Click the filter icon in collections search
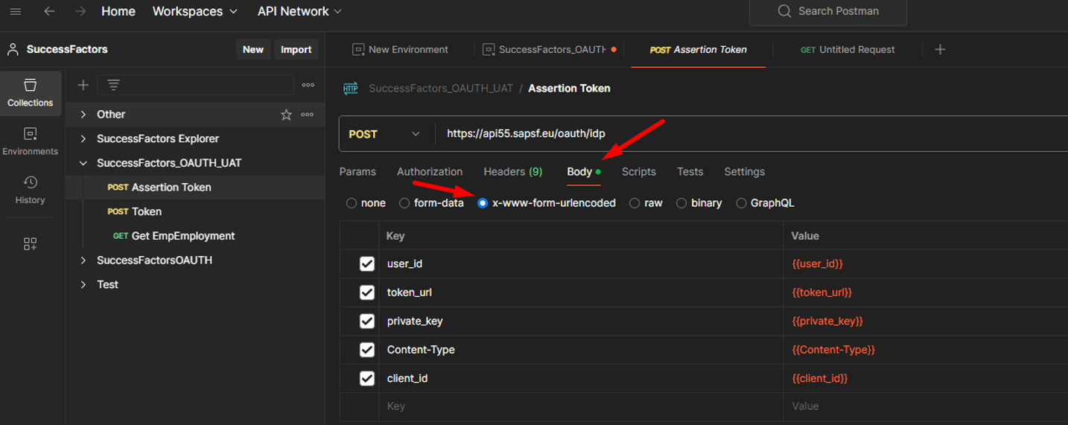Screen dimensions: 1068x425 click(x=113, y=85)
